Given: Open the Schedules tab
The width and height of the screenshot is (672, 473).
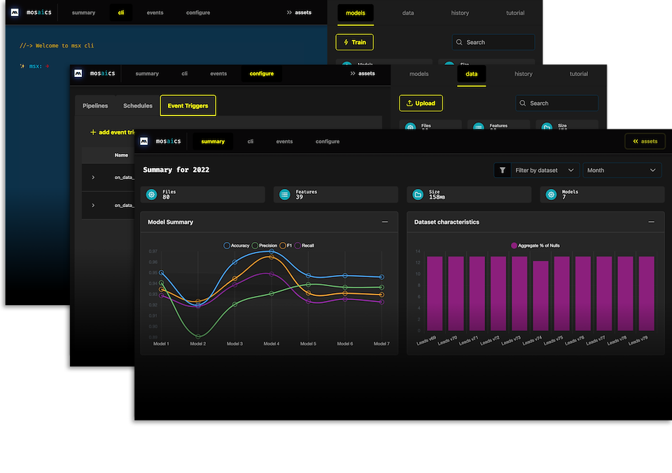Looking at the screenshot, I should 138,106.
